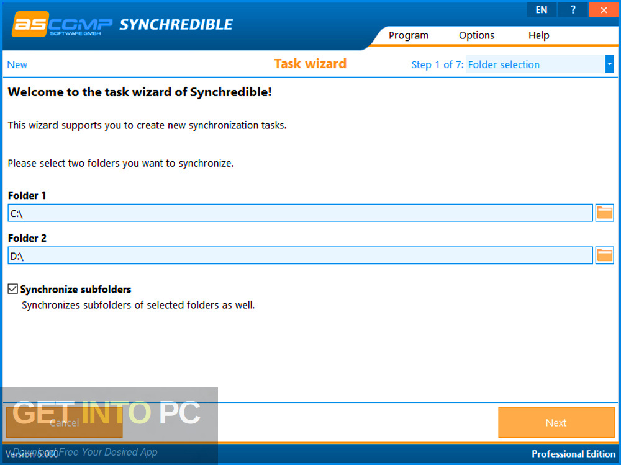
Task: Click the Professional Edition status text
Action: pyautogui.click(x=573, y=454)
